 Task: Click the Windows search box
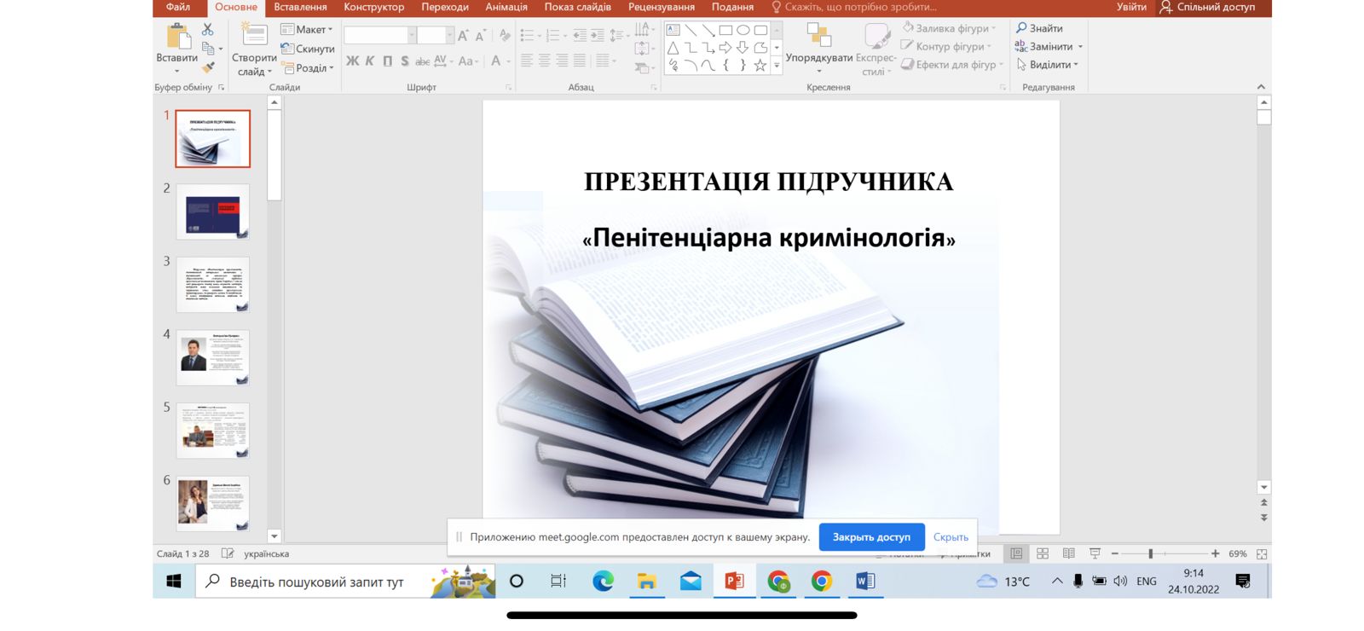[x=345, y=582]
